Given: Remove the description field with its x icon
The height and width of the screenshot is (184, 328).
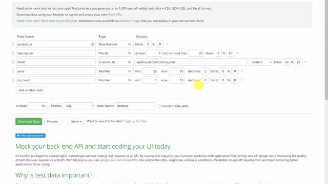Looking at the screenshot, I should coord(237,53).
